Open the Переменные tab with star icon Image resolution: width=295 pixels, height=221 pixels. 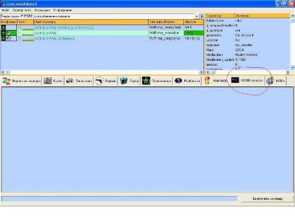tap(156, 81)
